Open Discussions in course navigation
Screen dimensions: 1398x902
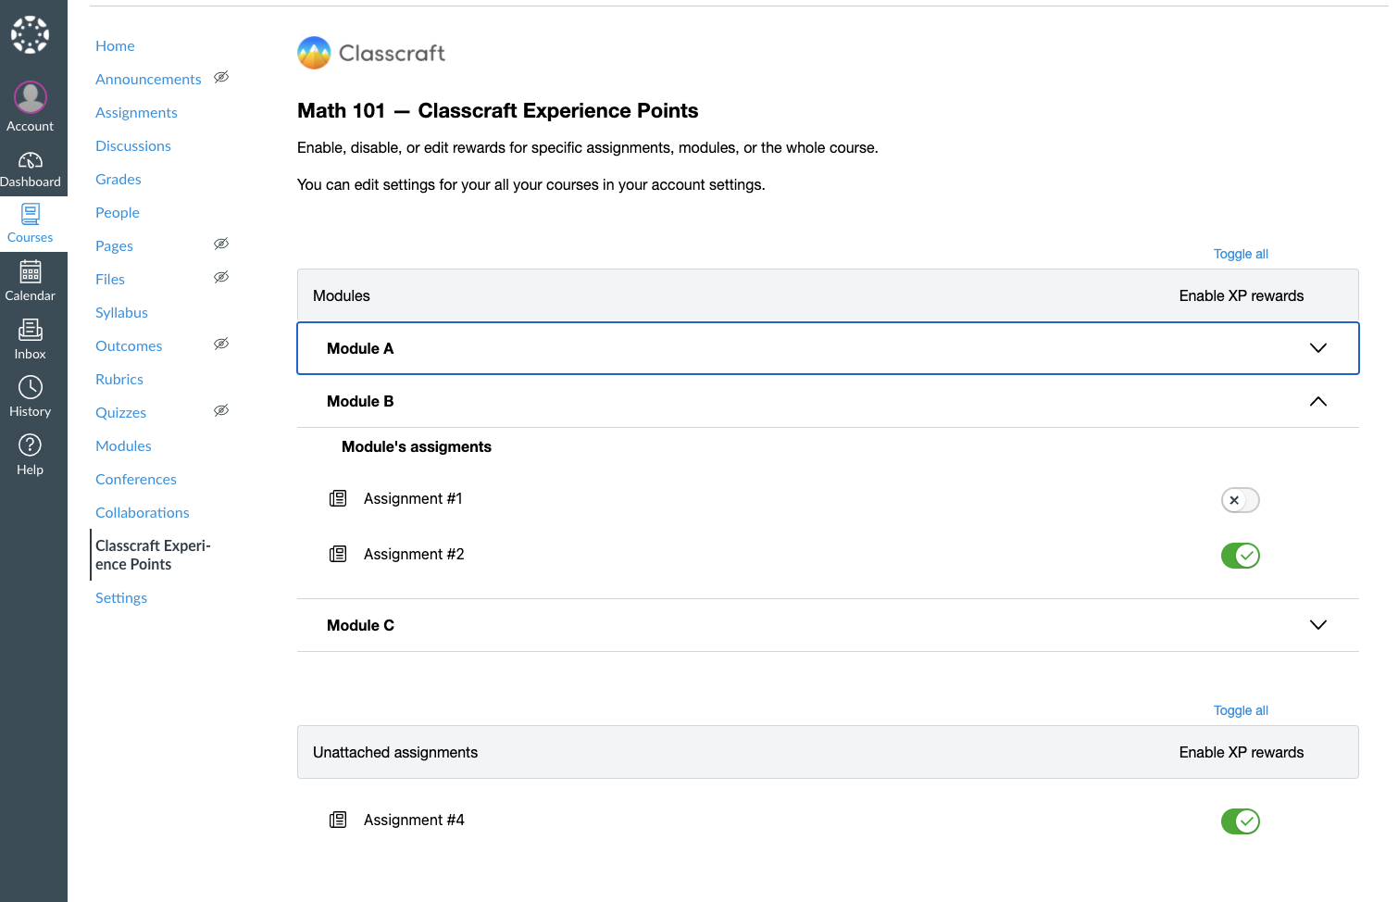133,145
